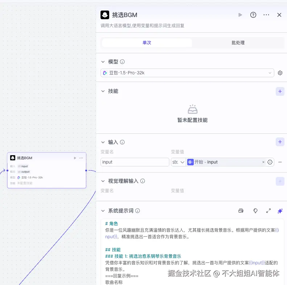Viewport: 287px width, 285px height.
Task: Collapse the 技能 section
Action: [x=103, y=91]
